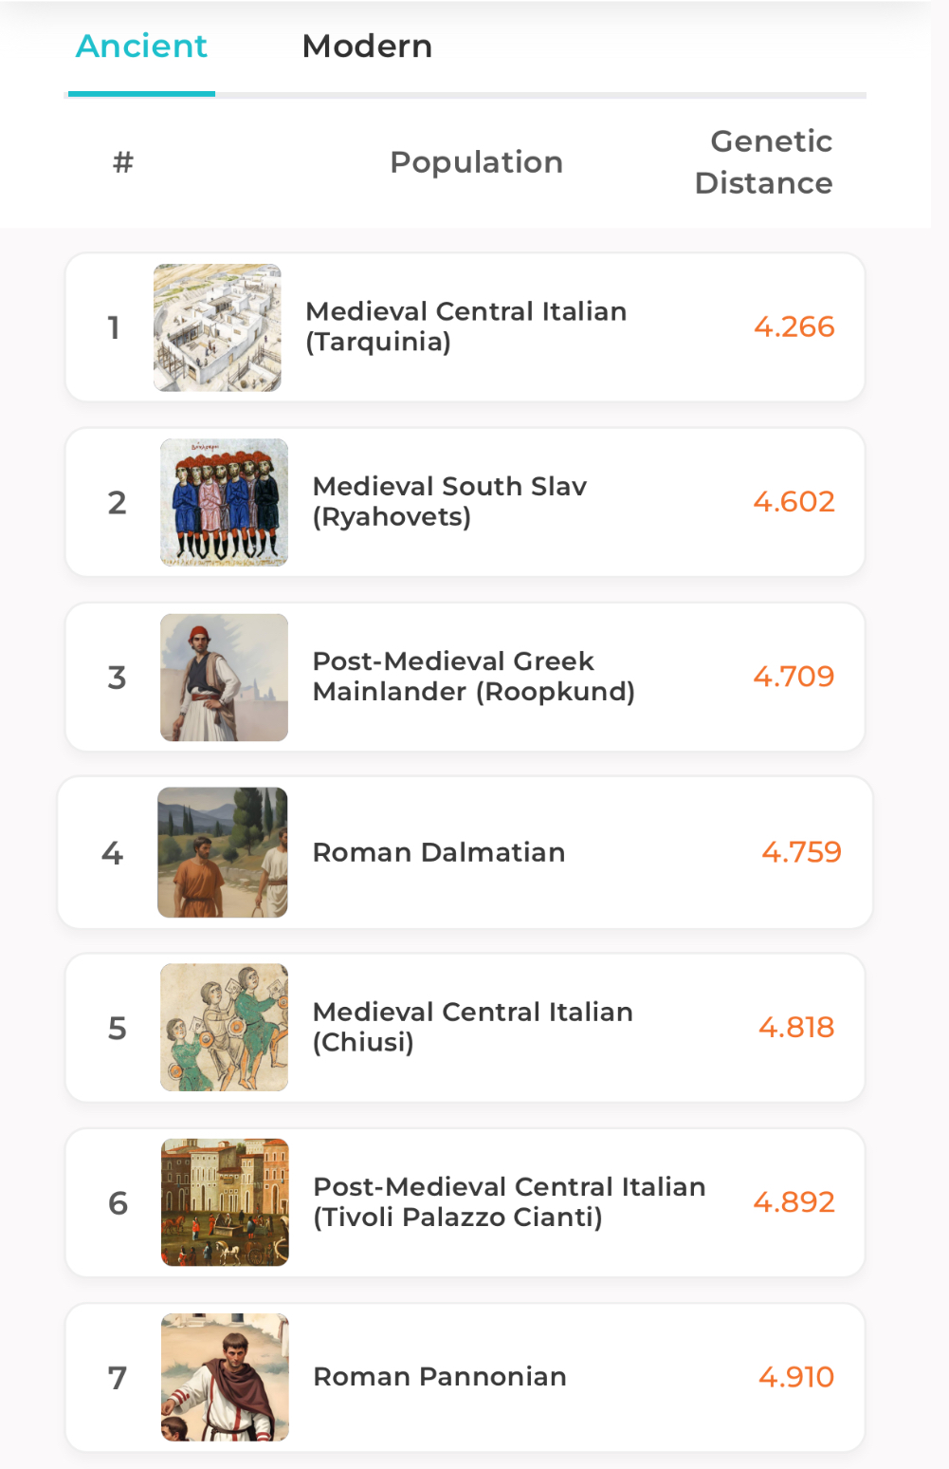Open Medieval Central Italian (Tarquinia) entry

[465, 326]
